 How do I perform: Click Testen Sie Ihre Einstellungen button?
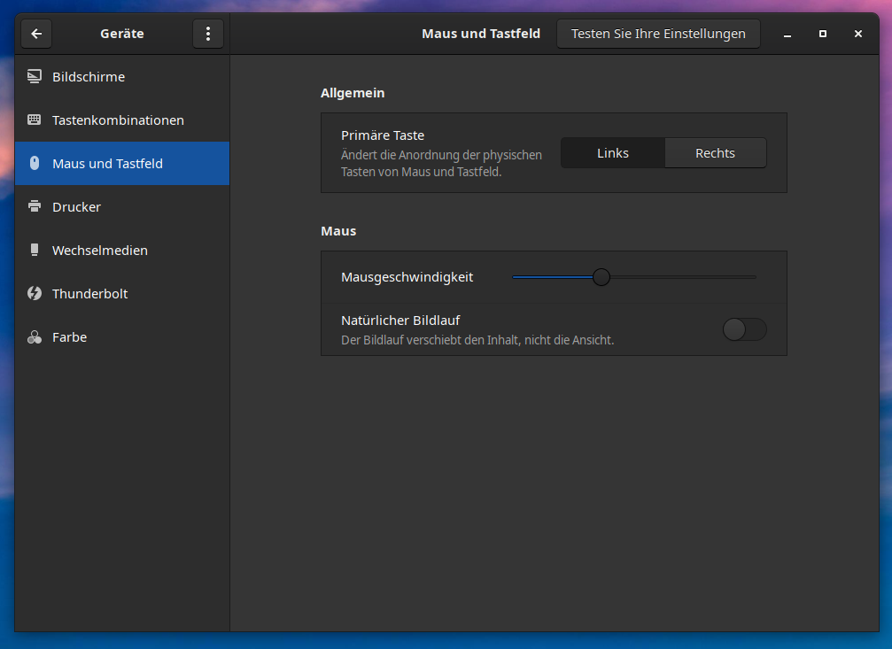pyautogui.click(x=658, y=35)
